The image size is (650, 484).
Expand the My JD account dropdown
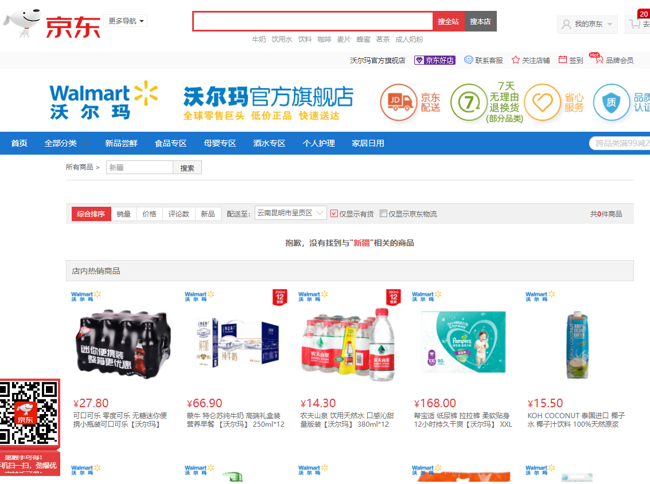587,25
